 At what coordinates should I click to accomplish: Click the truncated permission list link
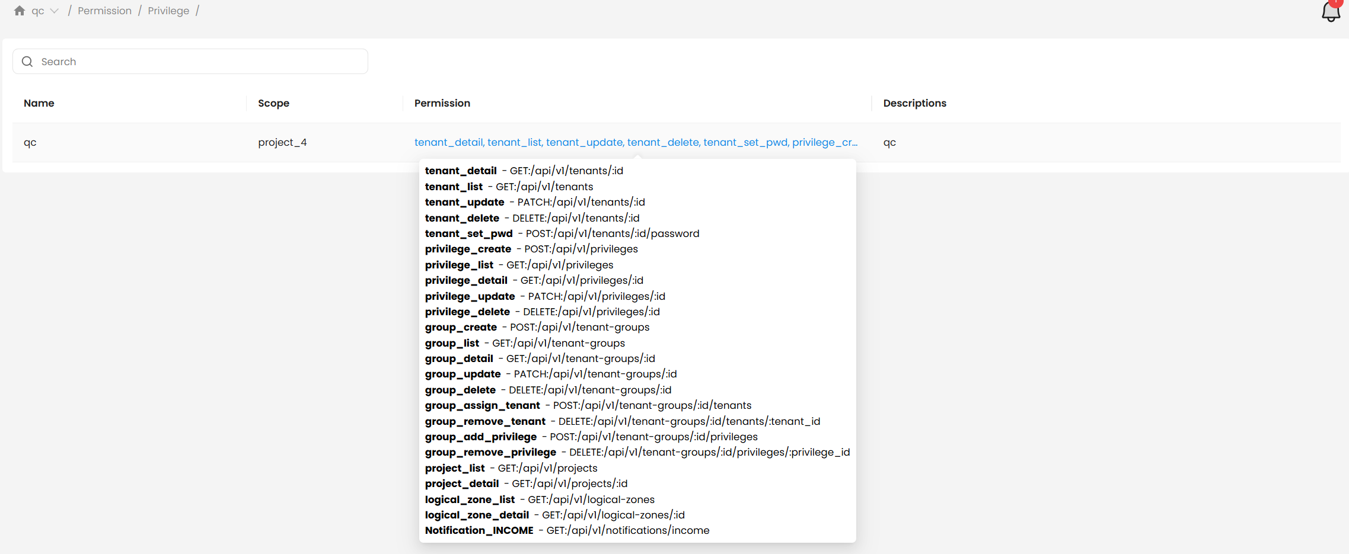635,142
